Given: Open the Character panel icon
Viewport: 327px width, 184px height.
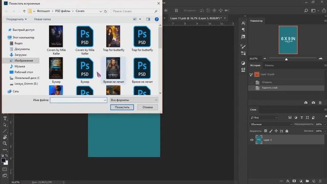Looking at the screenshot, I should 243,23.
